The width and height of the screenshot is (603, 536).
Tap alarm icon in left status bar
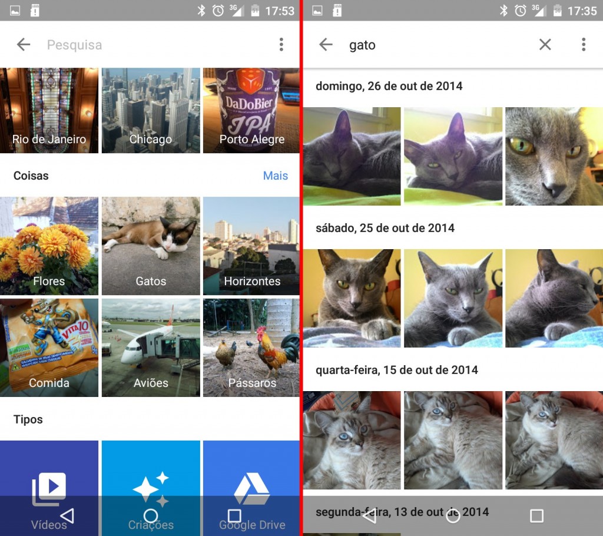pyautogui.click(x=218, y=11)
